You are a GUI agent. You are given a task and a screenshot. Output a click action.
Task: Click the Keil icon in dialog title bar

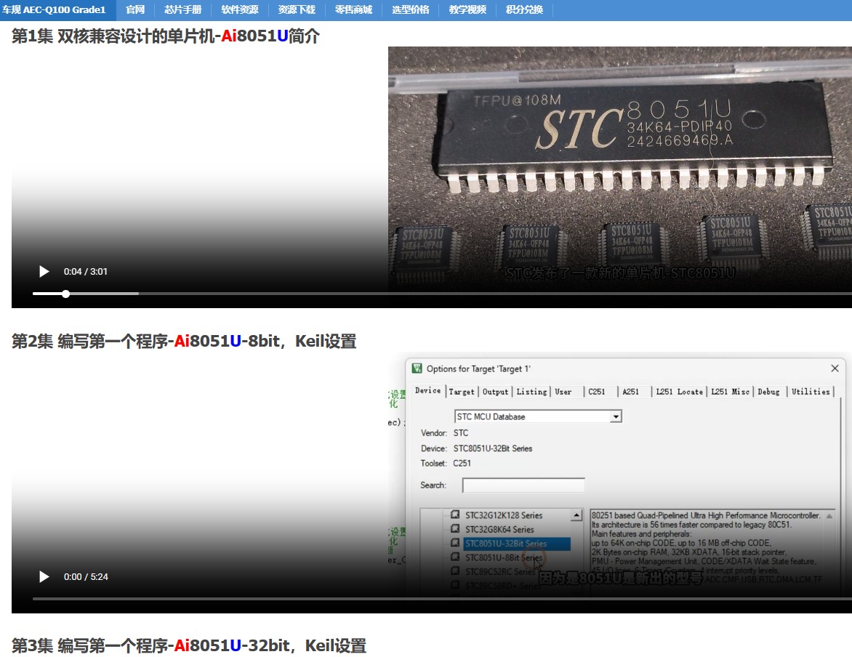pyautogui.click(x=417, y=368)
